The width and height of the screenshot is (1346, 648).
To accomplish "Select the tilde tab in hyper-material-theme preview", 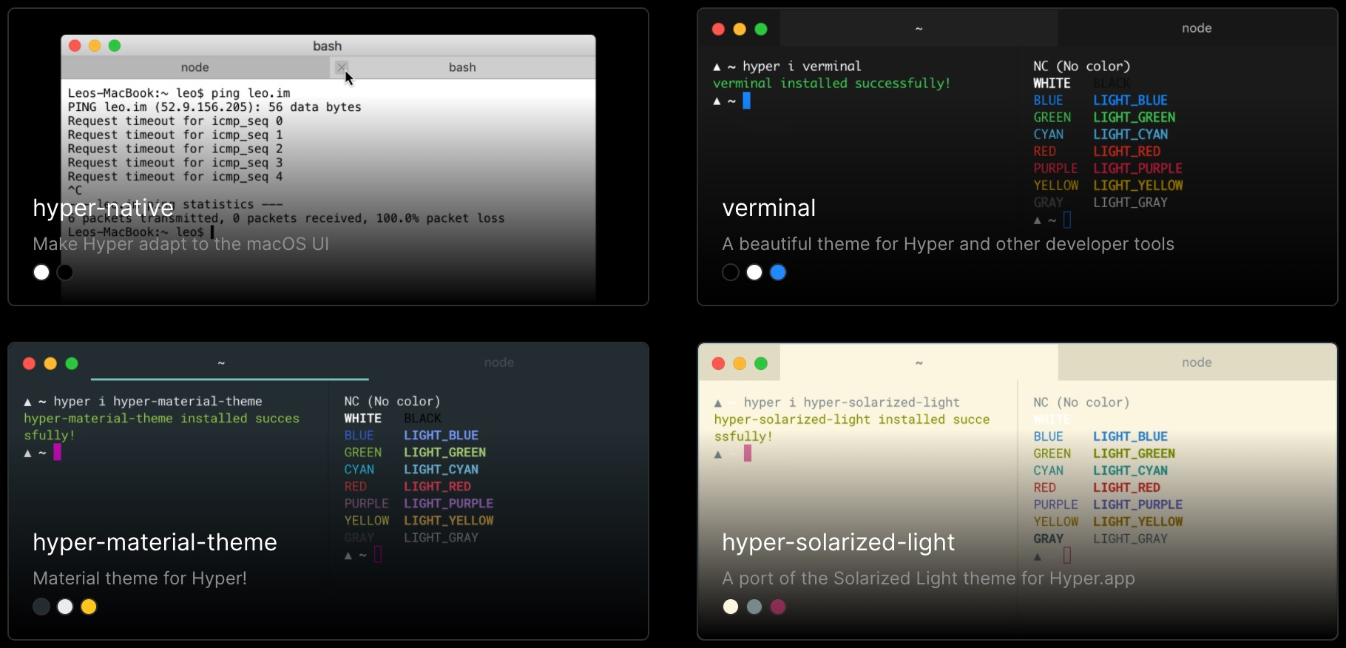I will click(x=221, y=362).
